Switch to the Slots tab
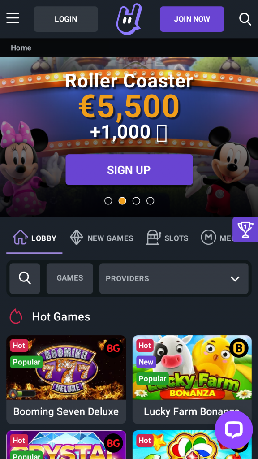The width and height of the screenshot is (258, 459). click(168, 238)
